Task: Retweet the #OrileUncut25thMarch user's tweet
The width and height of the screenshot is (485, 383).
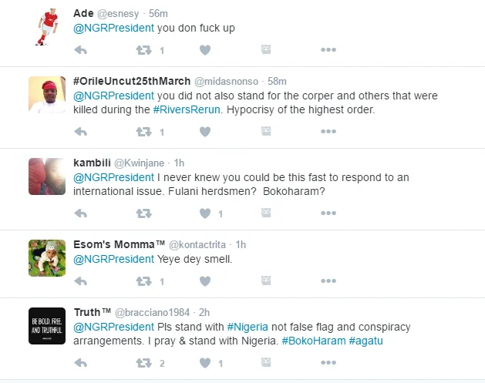Action: 143,132
